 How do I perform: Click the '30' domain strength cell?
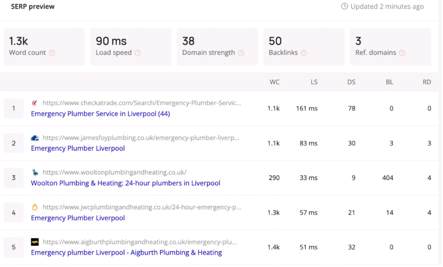click(x=352, y=143)
